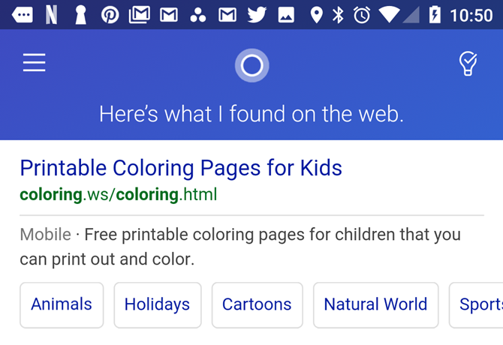Select the Sports category chip
Image resolution: width=503 pixels, height=345 pixels.
(479, 304)
